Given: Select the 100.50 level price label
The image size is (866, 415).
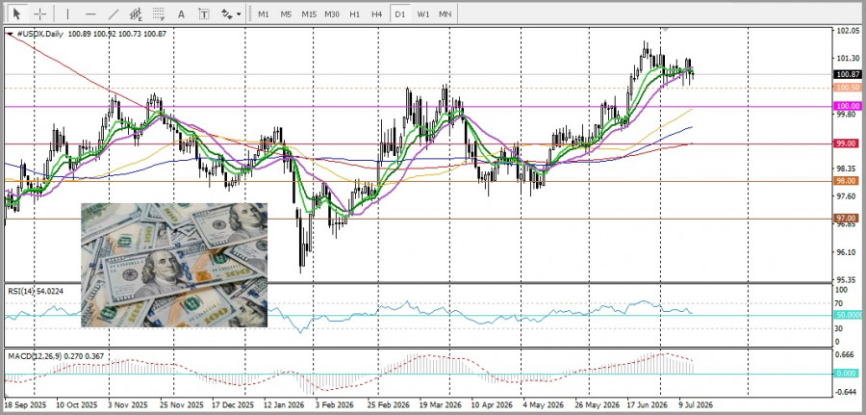Looking at the screenshot, I should pos(848,88).
